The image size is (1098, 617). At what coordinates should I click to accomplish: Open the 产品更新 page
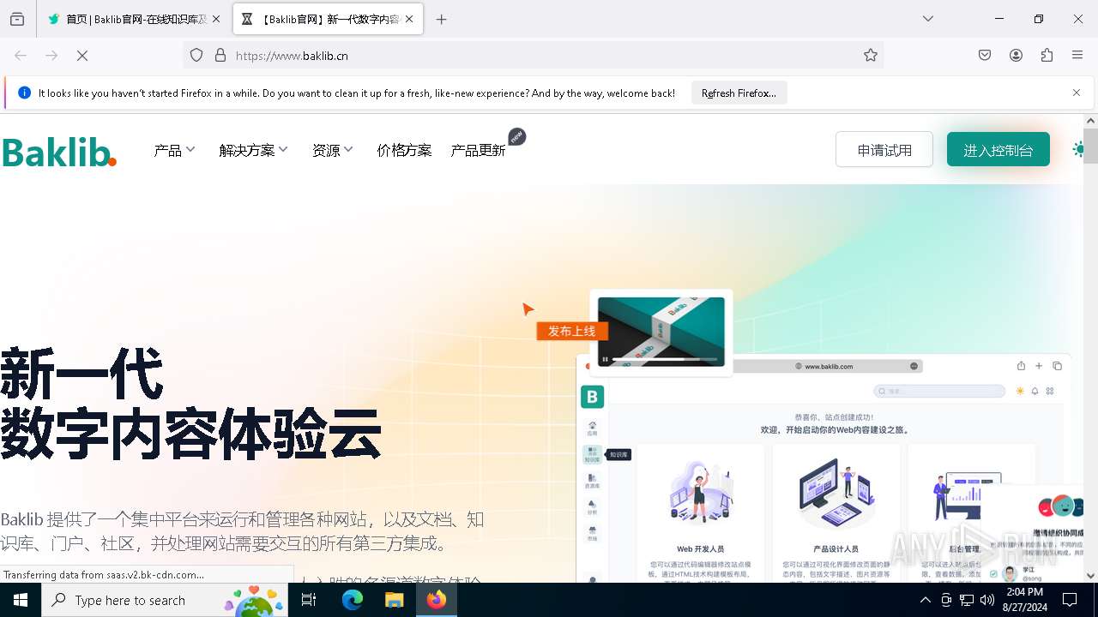coord(479,150)
